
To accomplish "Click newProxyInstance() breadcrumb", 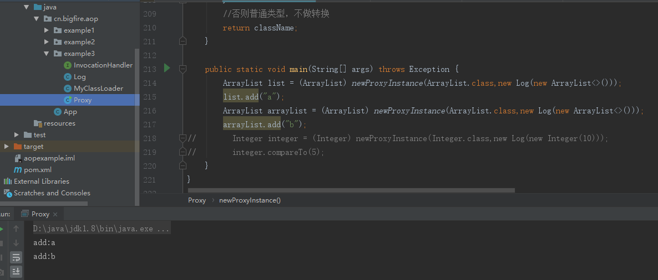I will [x=250, y=200].
